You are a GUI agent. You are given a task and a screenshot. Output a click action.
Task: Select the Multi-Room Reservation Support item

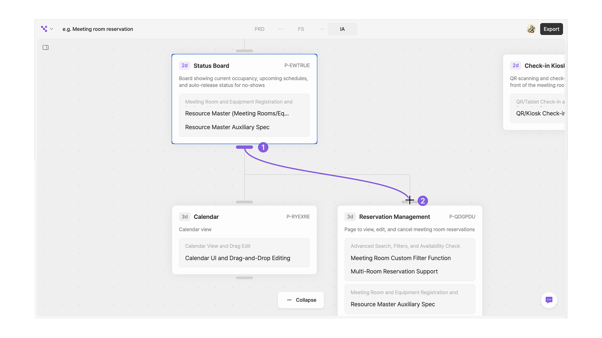click(394, 271)
